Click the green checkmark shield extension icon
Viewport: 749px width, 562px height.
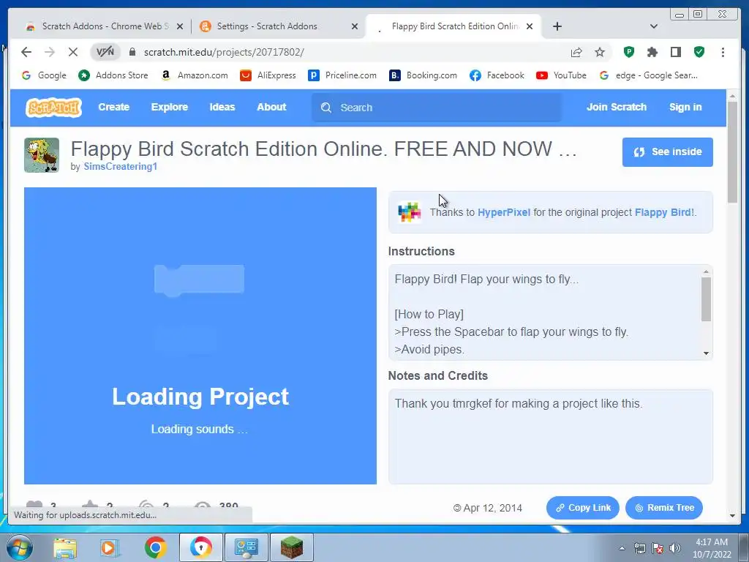pos(699,52)
